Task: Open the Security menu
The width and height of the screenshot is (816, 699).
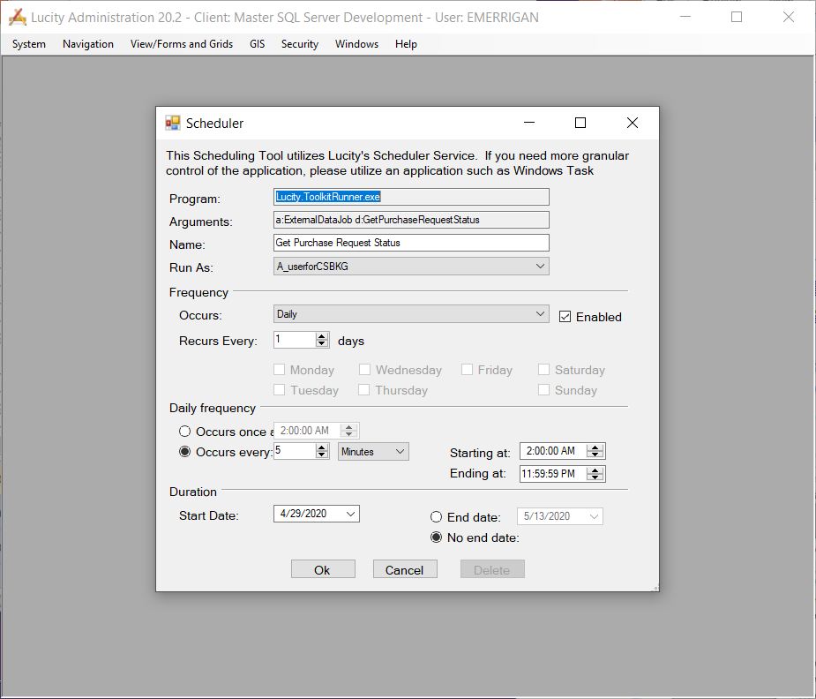Action: [300, 44]
